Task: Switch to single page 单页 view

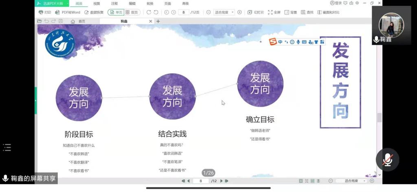Action: tap(116, 12)
